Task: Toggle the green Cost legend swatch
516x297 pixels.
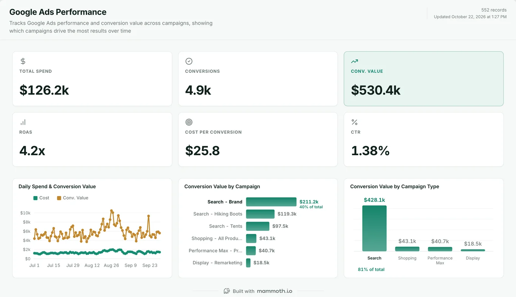Action: click(36, 198)
